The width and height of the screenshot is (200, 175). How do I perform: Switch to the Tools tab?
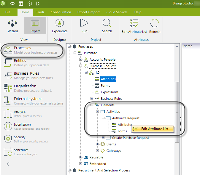coord(40,12)
